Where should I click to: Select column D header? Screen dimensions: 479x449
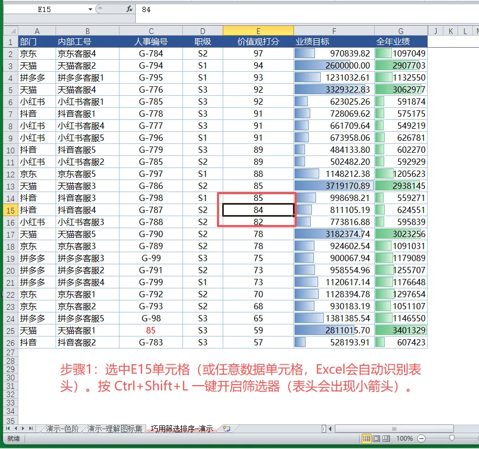point(203,31)
